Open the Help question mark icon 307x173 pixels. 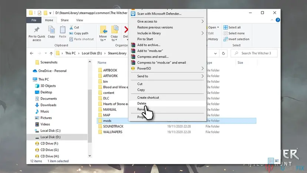(x=278, y=20)
